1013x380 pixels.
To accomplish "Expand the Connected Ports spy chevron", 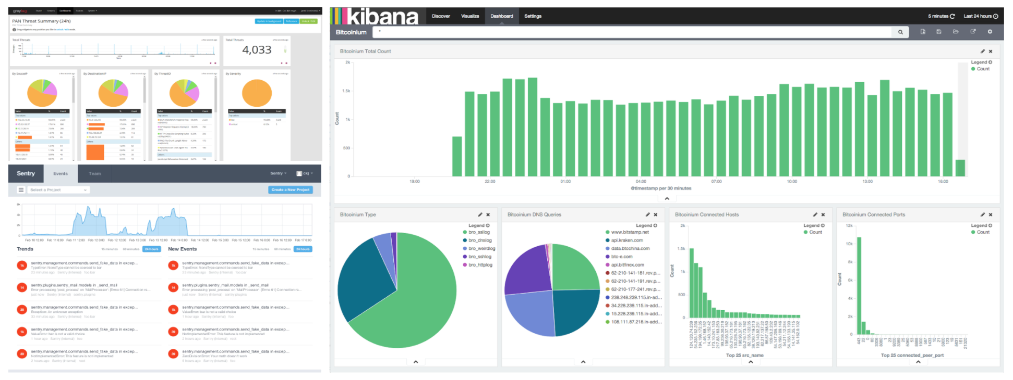I will tap(918, 362).
